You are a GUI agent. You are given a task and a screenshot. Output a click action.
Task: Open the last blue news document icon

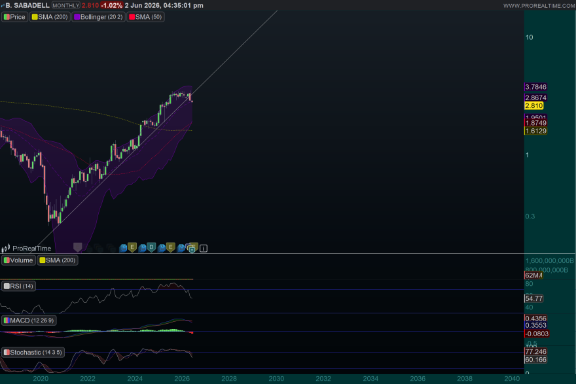181,248
